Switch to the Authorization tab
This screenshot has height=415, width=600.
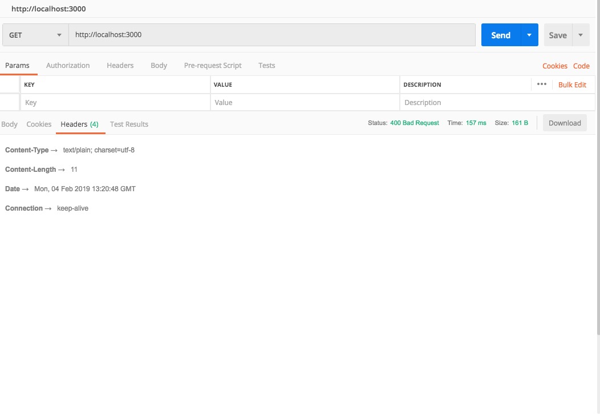click(x=67, y=65)
